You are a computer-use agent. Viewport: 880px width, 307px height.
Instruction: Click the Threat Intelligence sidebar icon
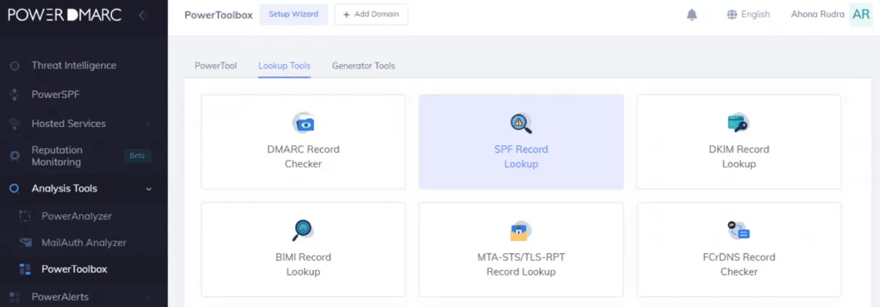pos(15,66)
